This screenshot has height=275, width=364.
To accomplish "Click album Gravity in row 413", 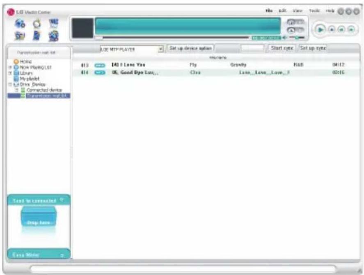I will (238, 65).
